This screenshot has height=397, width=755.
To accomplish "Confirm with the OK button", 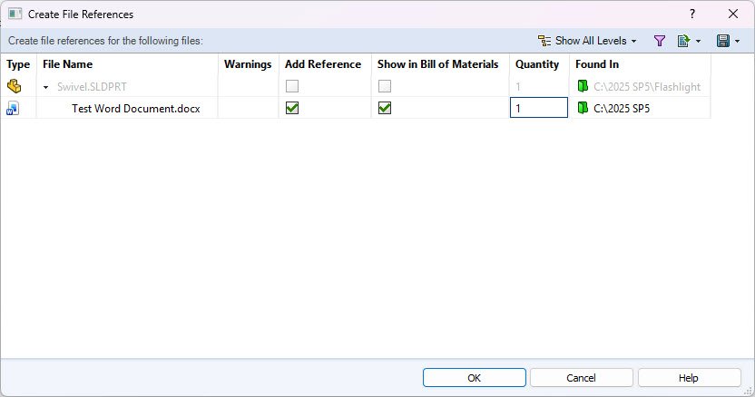I will click(x=475, y=378).
